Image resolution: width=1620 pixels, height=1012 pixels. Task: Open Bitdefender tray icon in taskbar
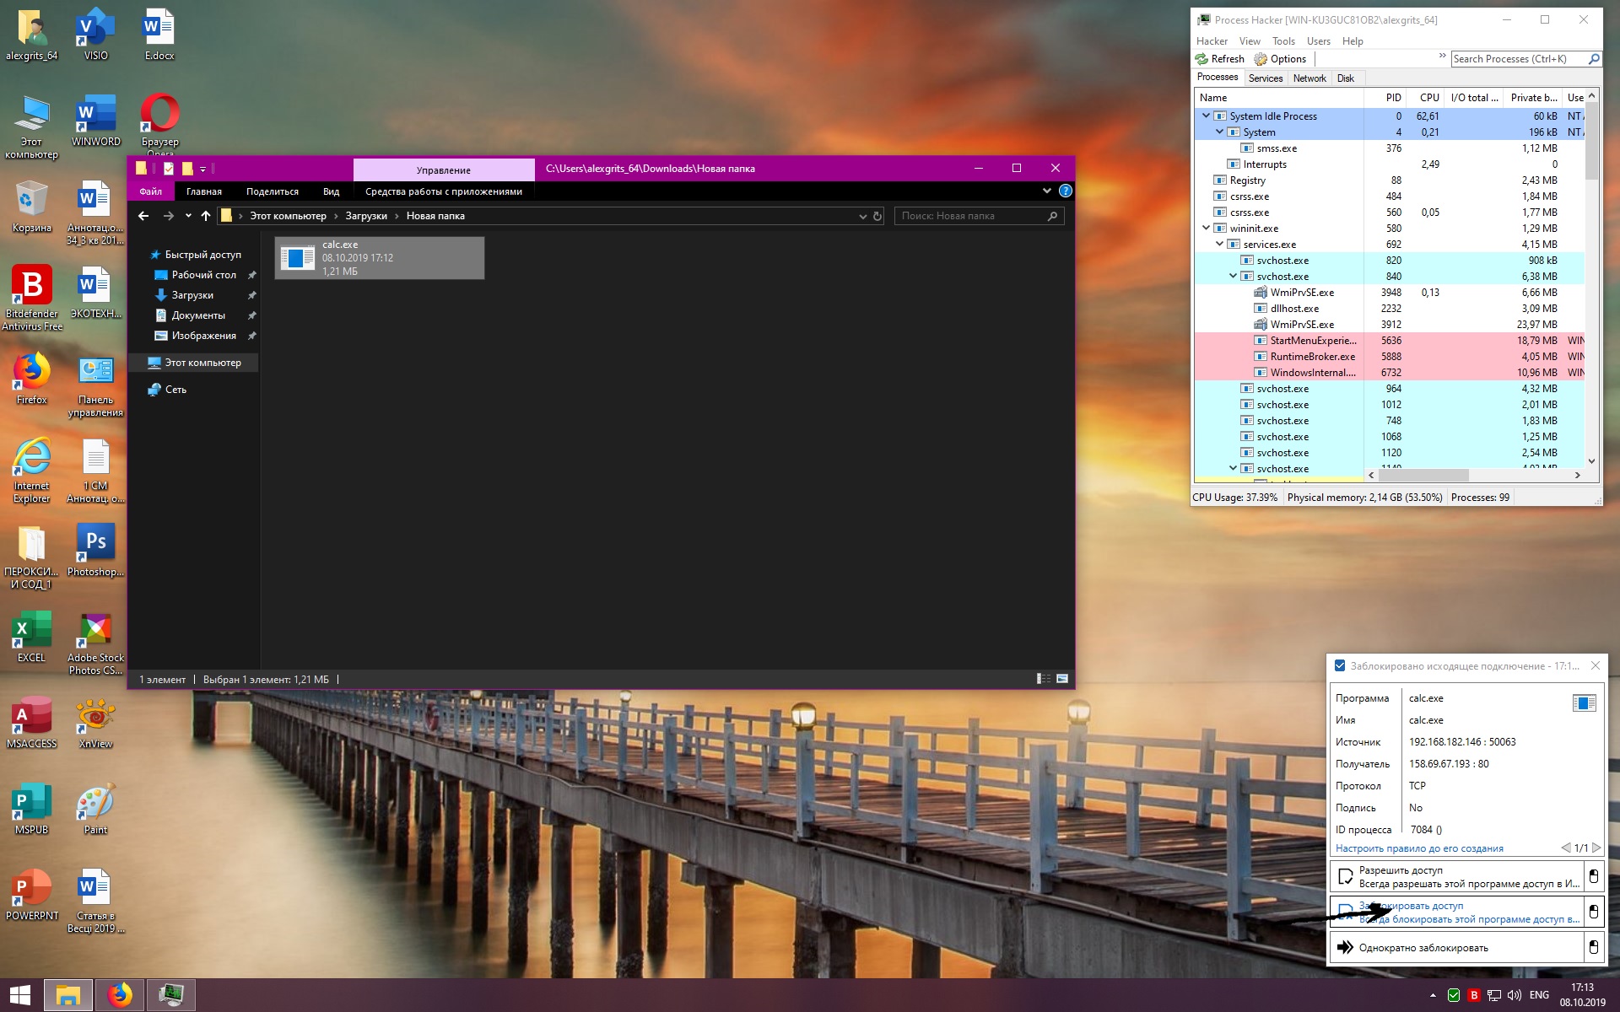[x=1473, y=995]
